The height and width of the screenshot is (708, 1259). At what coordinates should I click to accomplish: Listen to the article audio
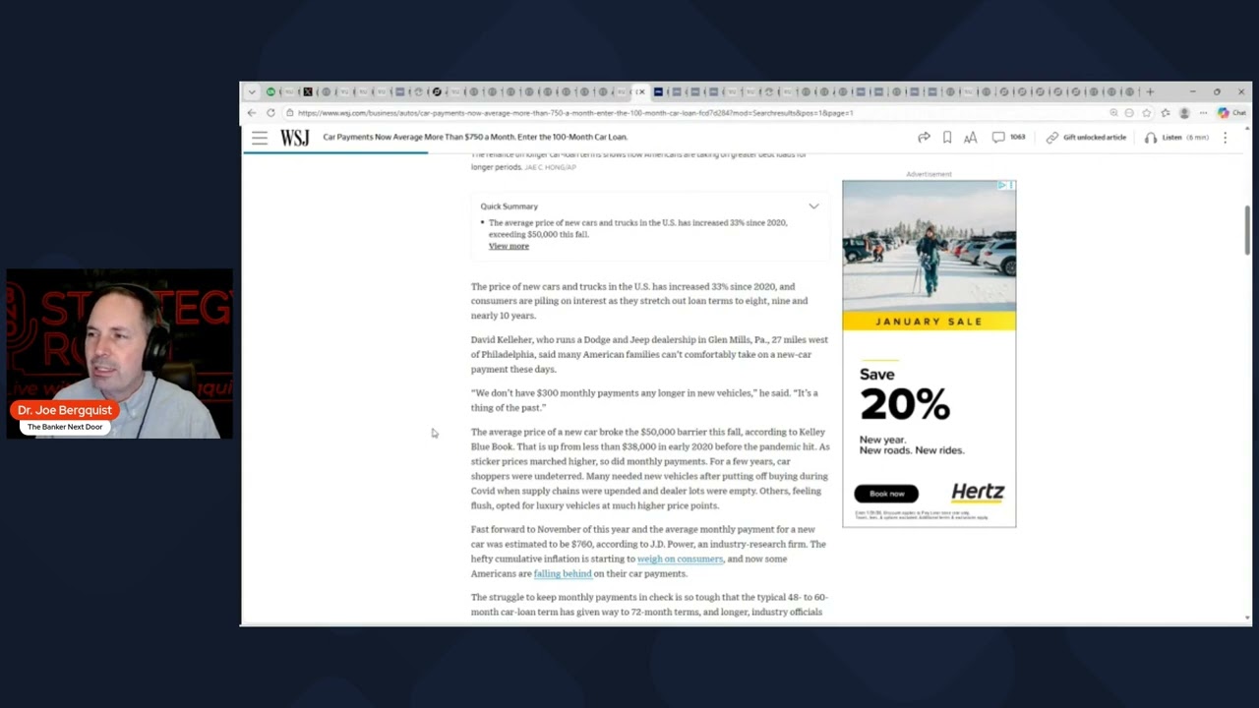click(1176, 138)
